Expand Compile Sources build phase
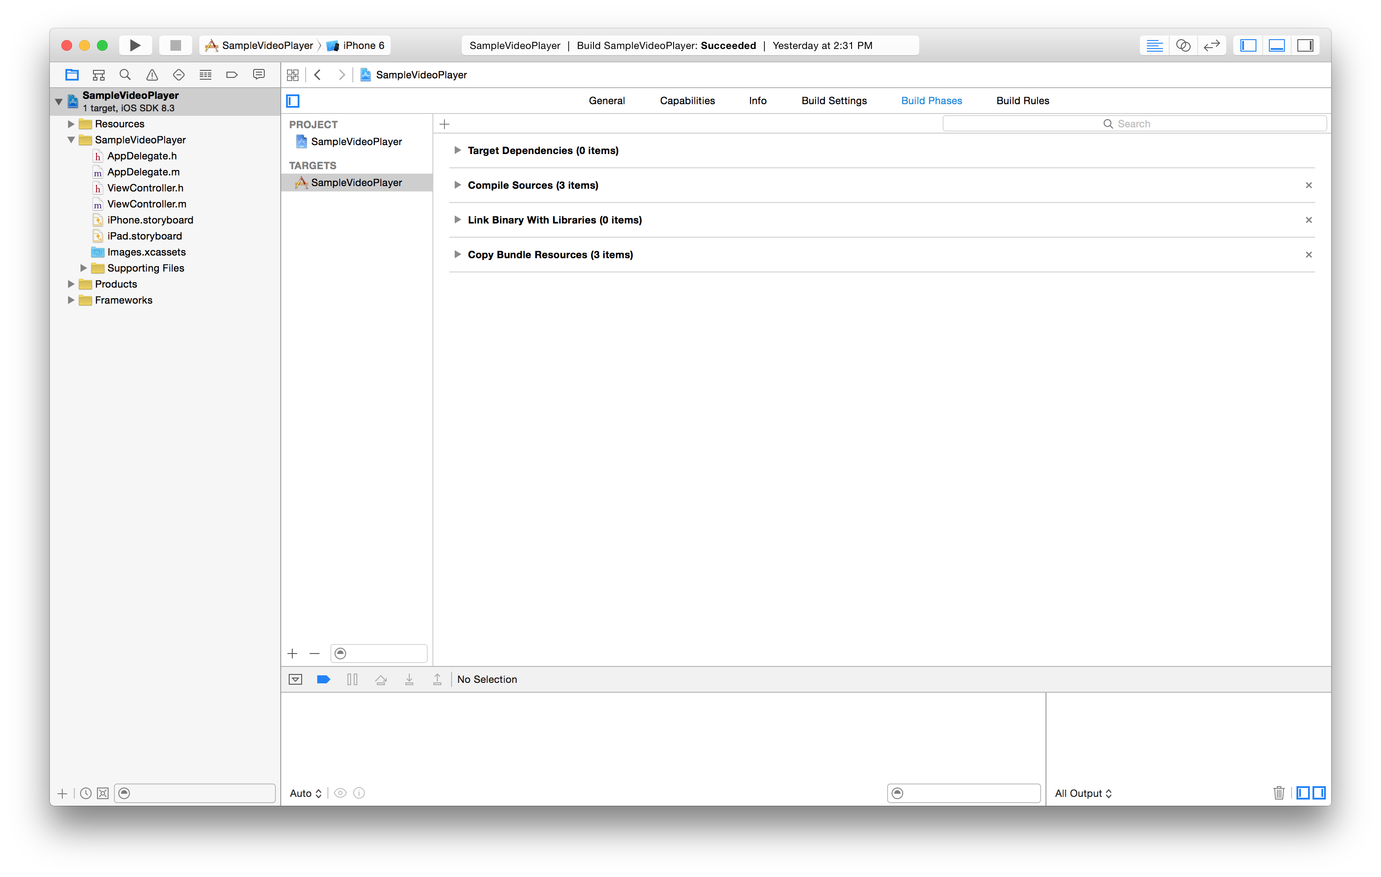This screenshot has width=1381, height=877. [457, 185]
